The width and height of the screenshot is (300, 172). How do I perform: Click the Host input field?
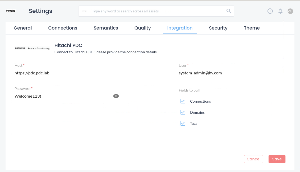pyautogui.click(x=68, y=73)
